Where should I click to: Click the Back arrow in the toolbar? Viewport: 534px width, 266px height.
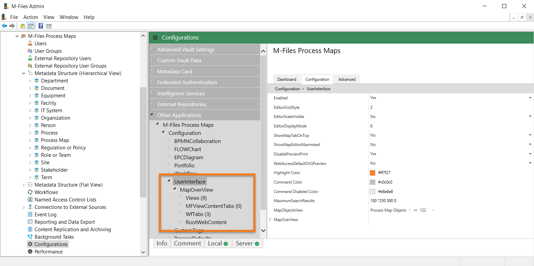tap(4, 26)
